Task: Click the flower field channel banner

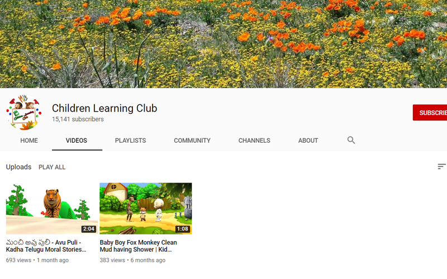Action: point(223,44)
